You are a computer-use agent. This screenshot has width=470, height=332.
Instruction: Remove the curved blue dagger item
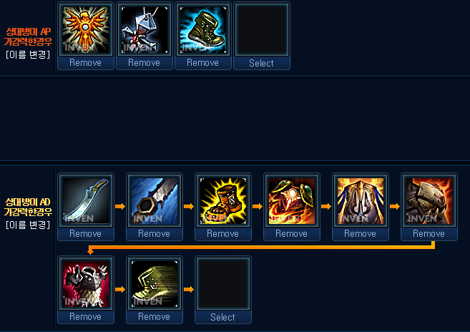coord(85,234)
